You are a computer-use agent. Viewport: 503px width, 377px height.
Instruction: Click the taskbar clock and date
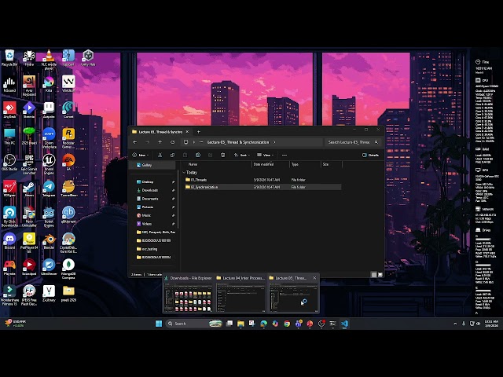tap(491, 324)
